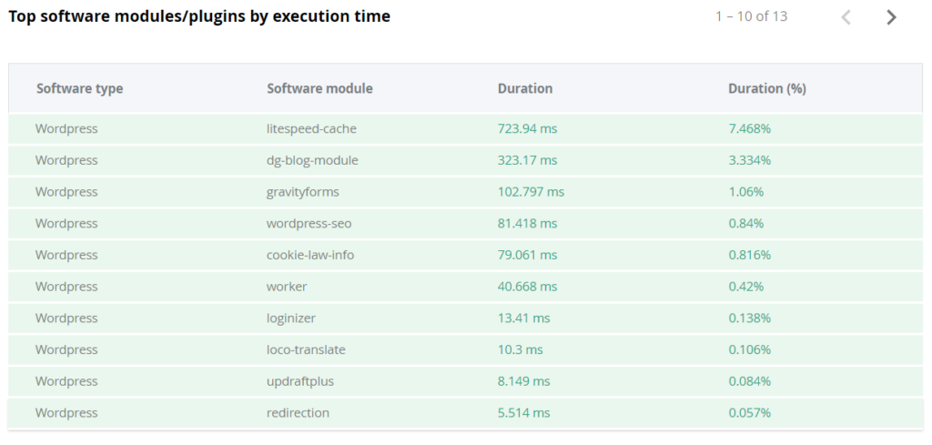932x445 pixels.
Task: Click the 1 – 10 of 13 pagination text
Action: click(751, 16)
